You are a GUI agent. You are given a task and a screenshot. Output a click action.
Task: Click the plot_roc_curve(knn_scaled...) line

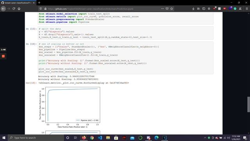[x=66, y=69]
